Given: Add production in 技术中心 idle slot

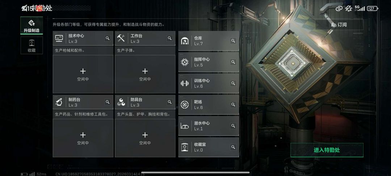Looking at the screenshot, I should 83,74.
